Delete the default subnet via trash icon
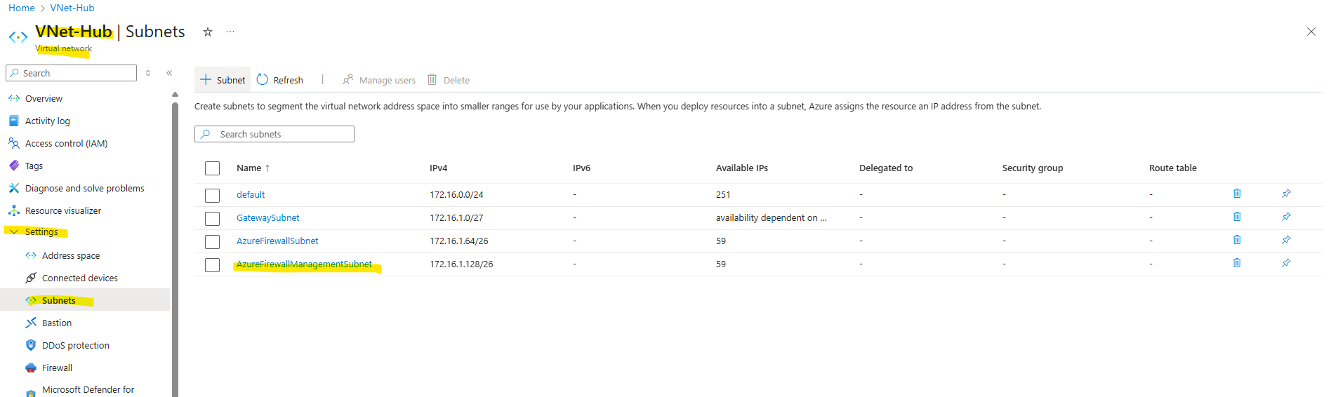 (1237, 194)
